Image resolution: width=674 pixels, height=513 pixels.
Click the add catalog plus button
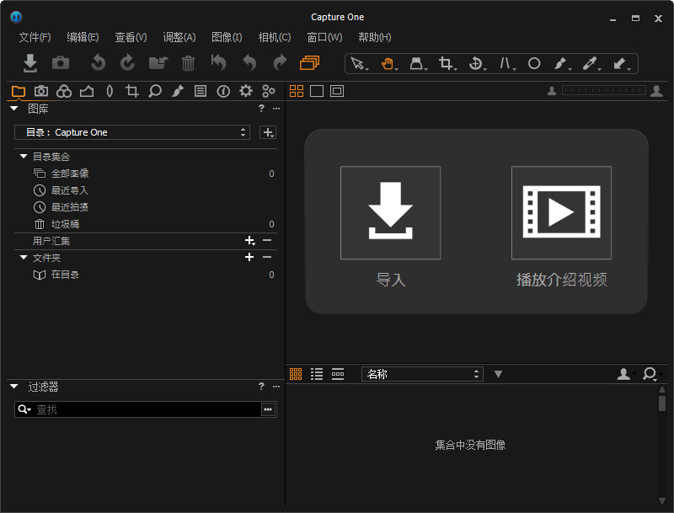point(268,132)
